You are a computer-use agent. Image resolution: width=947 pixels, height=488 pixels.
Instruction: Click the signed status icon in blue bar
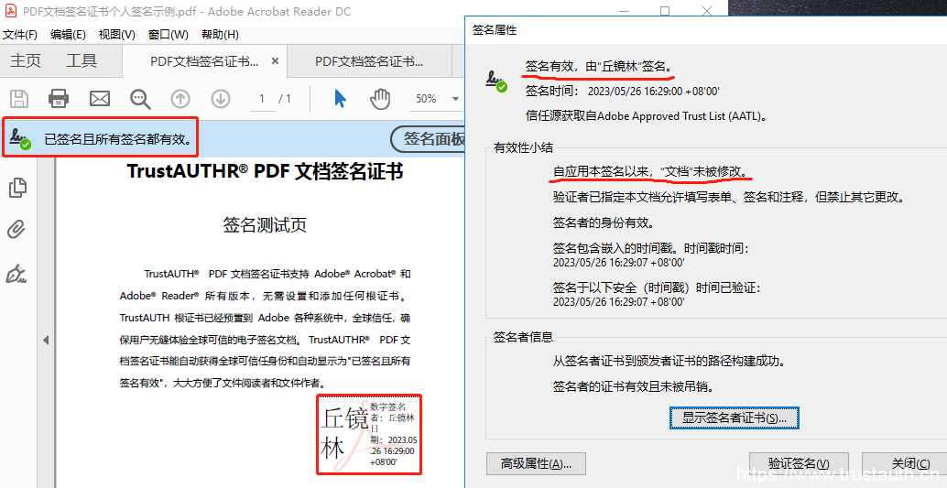tap(19, 140)
